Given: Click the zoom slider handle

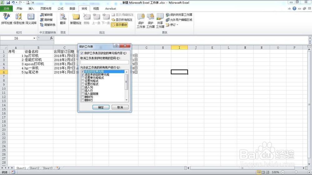Looking at the screenshot, I should click(296, 172).
